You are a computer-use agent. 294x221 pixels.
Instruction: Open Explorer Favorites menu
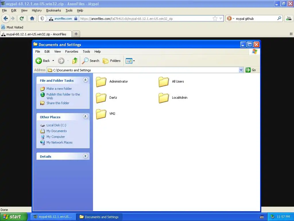(71, 52)
